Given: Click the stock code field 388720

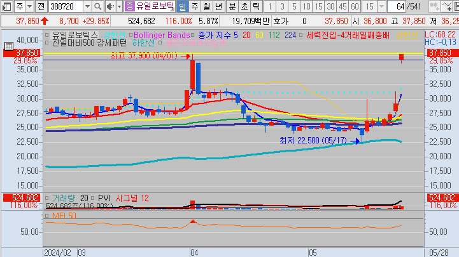Looking at the screenshot, I should [x=66, y=6].
